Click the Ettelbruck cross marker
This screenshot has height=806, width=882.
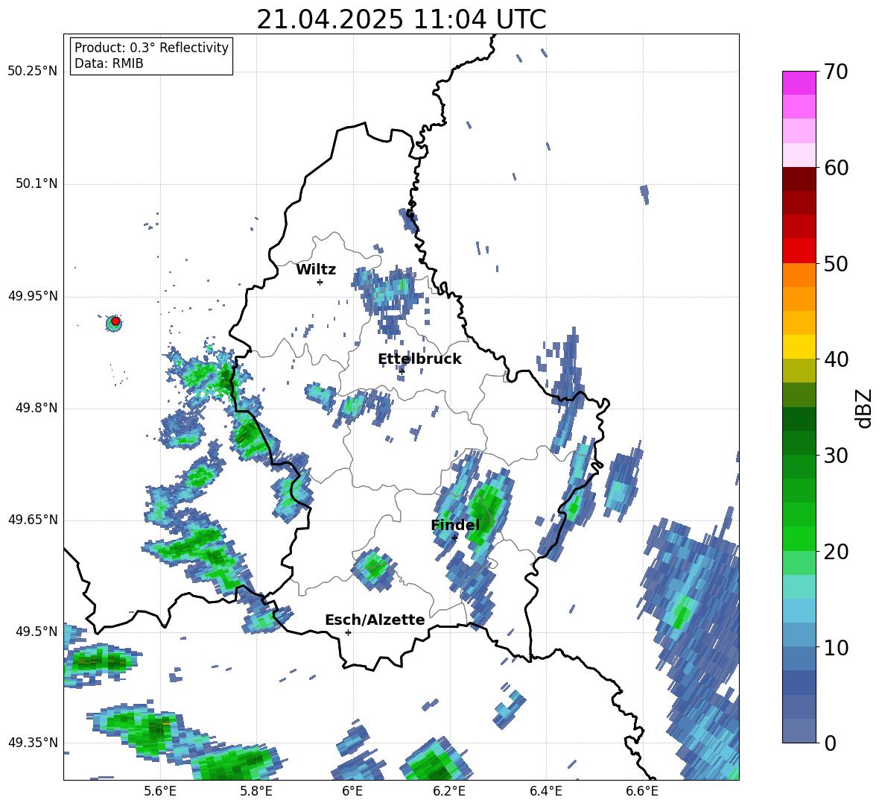click(x=402, y=371)
